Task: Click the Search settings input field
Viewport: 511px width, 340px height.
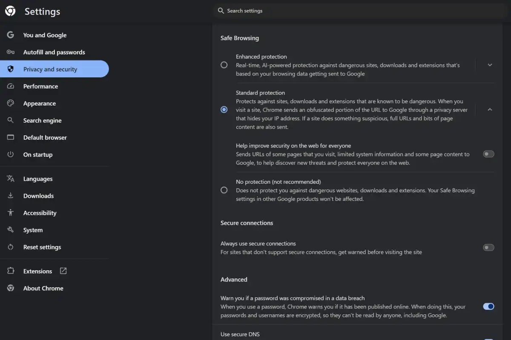Action: click(x=298, y=11)
